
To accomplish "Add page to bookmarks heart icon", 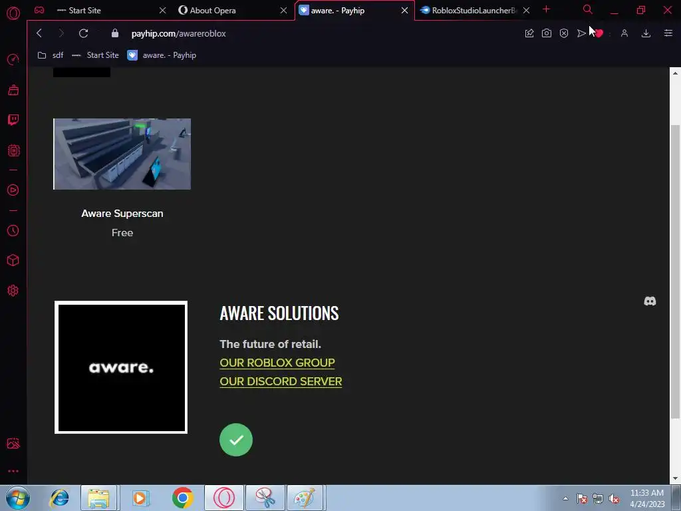I will [599, 33].
